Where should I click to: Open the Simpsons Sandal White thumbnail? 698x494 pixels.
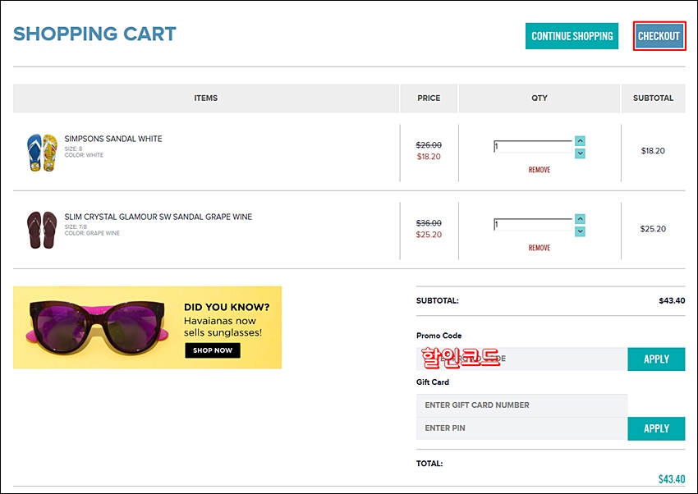click(x=42, y=153)
